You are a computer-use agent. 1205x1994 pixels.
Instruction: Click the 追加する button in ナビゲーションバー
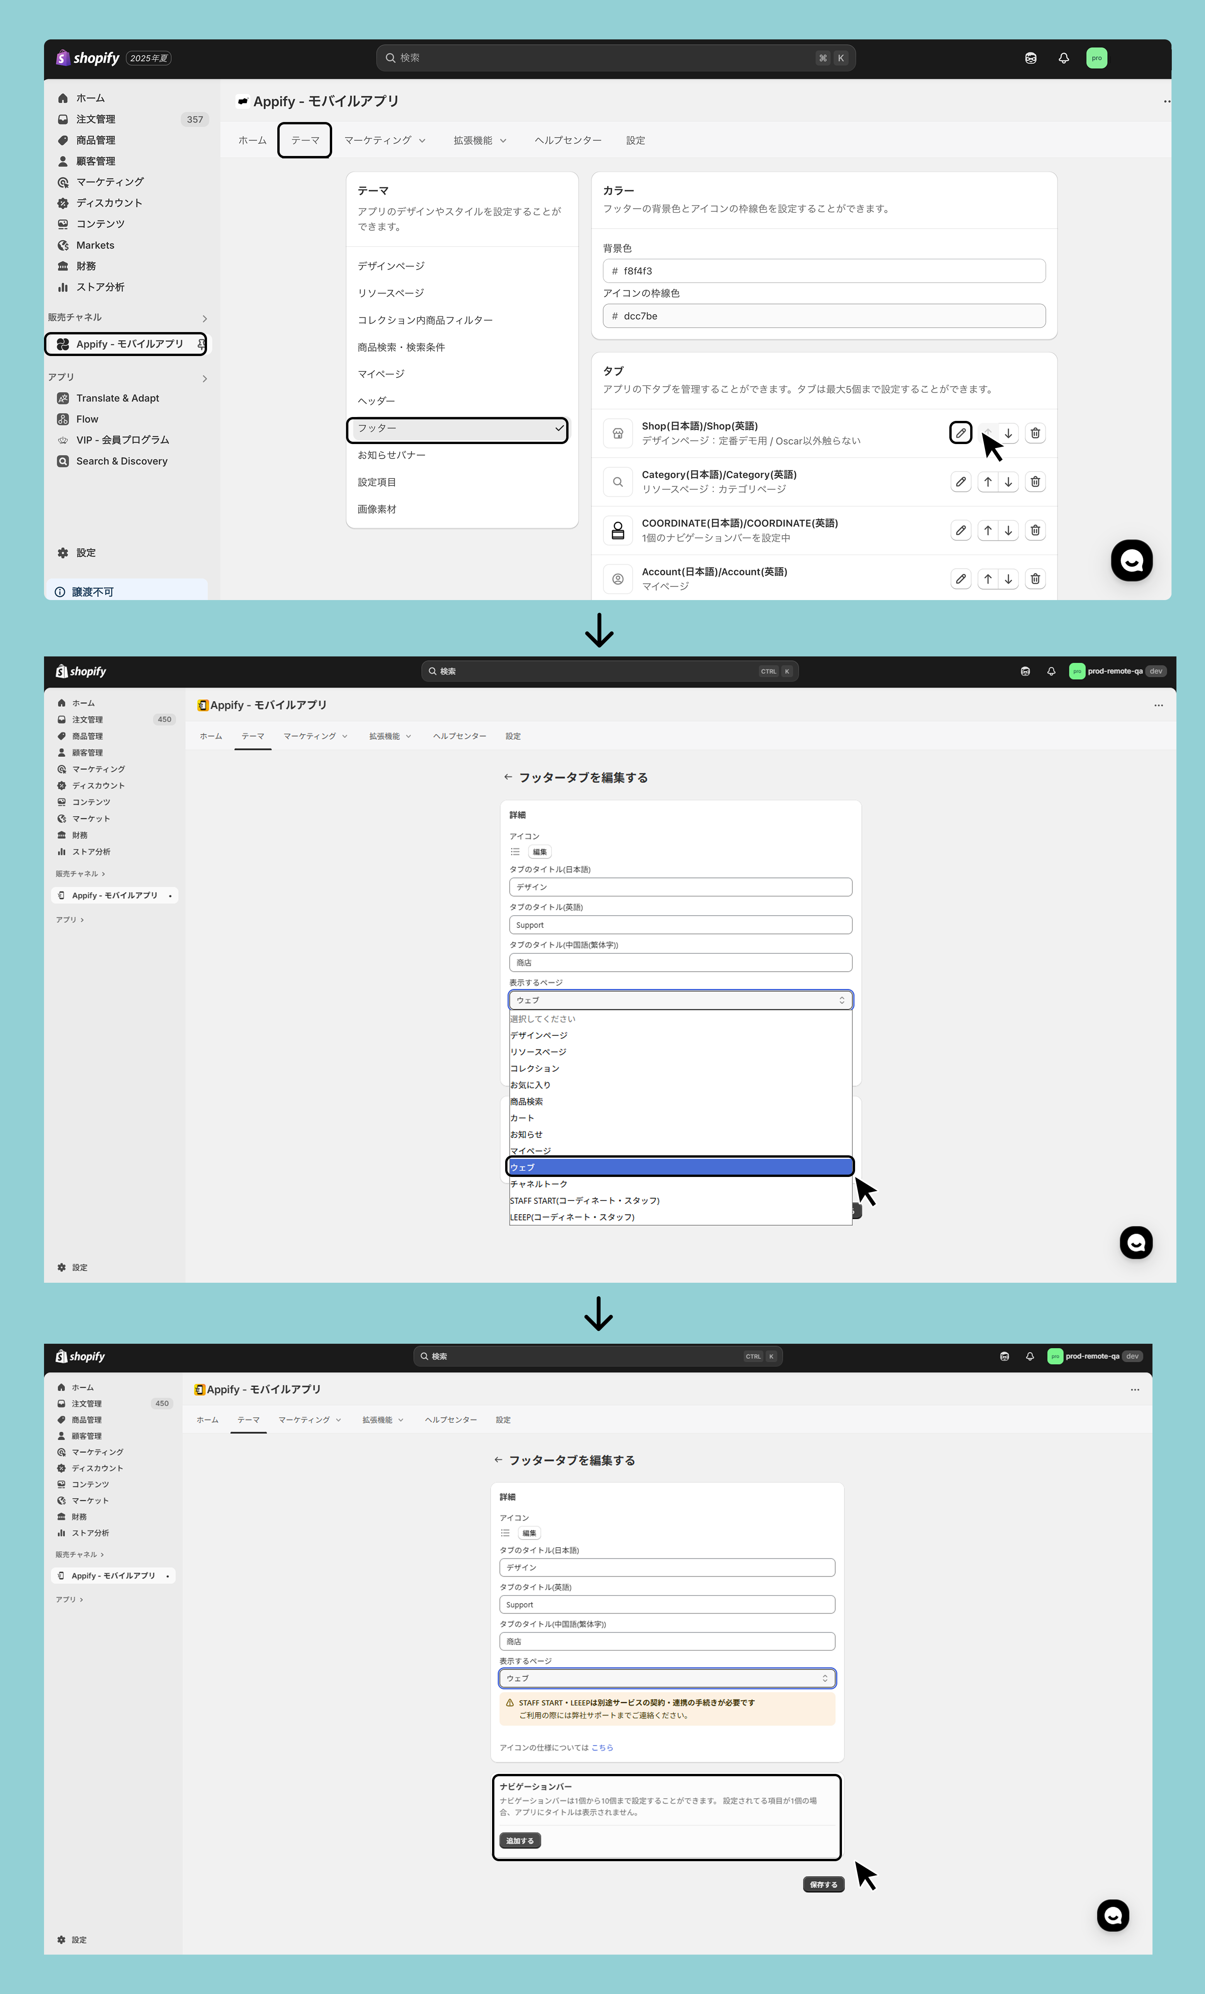519,1841
